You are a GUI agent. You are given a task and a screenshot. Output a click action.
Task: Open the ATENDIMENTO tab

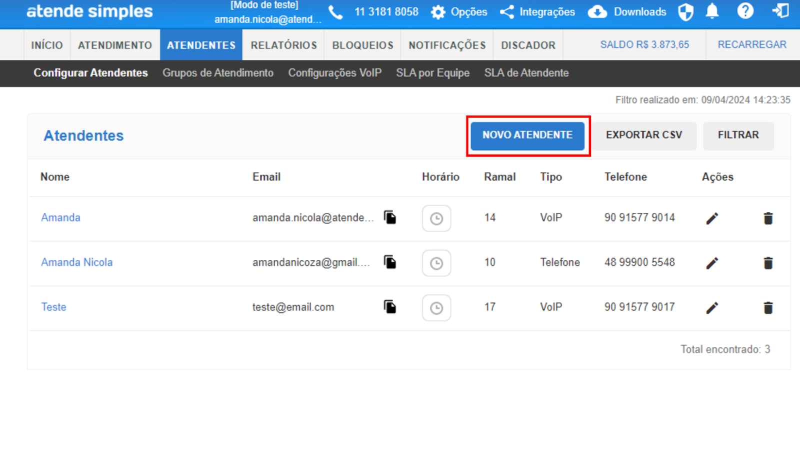[115, 45]
